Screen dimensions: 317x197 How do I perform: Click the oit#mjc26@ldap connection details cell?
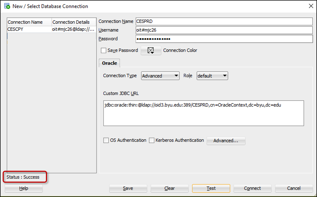(x=74, y=29)
